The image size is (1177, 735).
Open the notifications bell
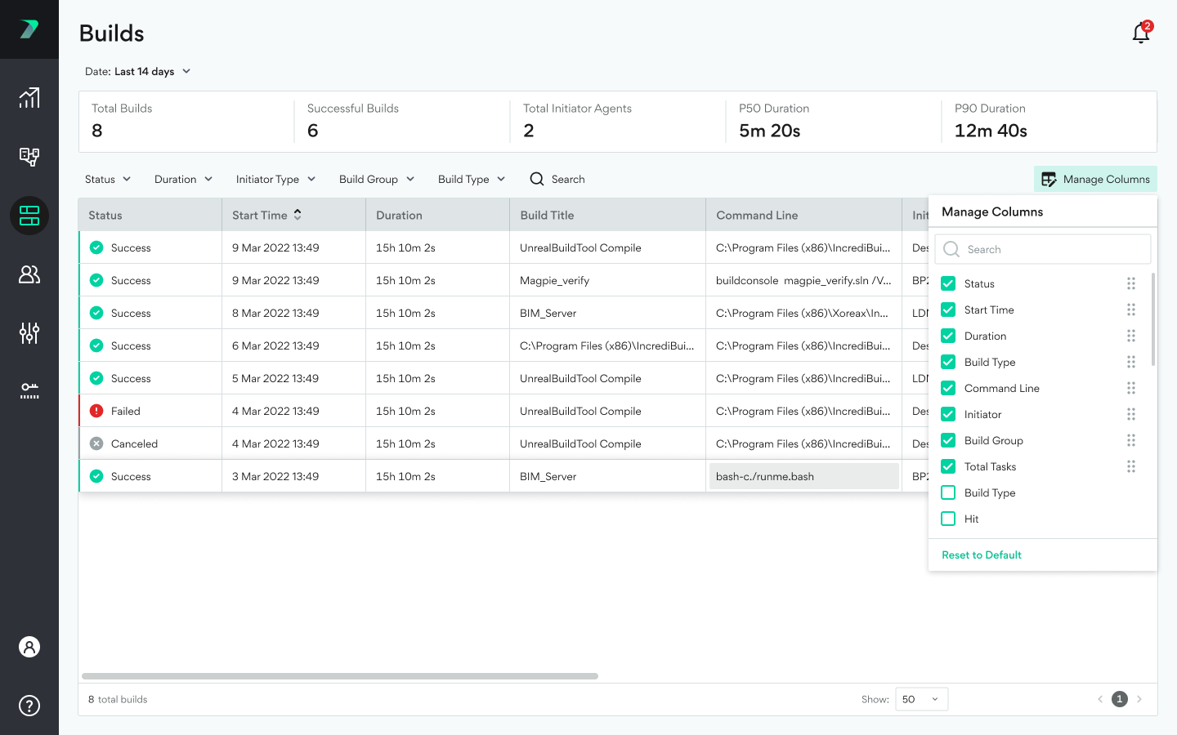coord(1141,33)
